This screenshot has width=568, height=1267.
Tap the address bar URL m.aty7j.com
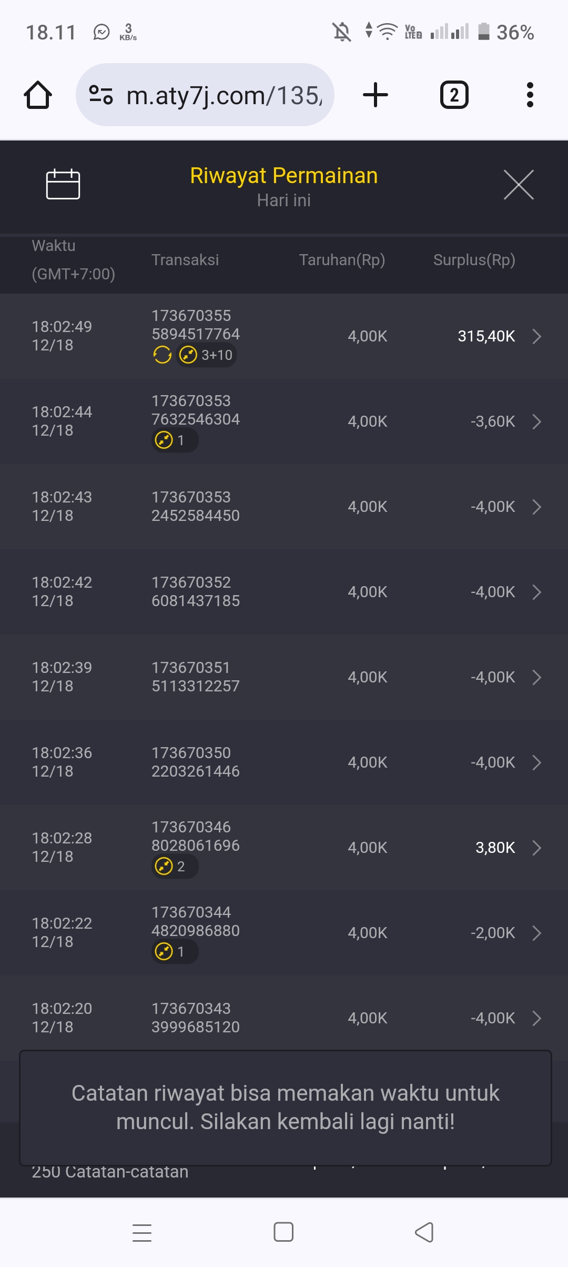[224, 95]
